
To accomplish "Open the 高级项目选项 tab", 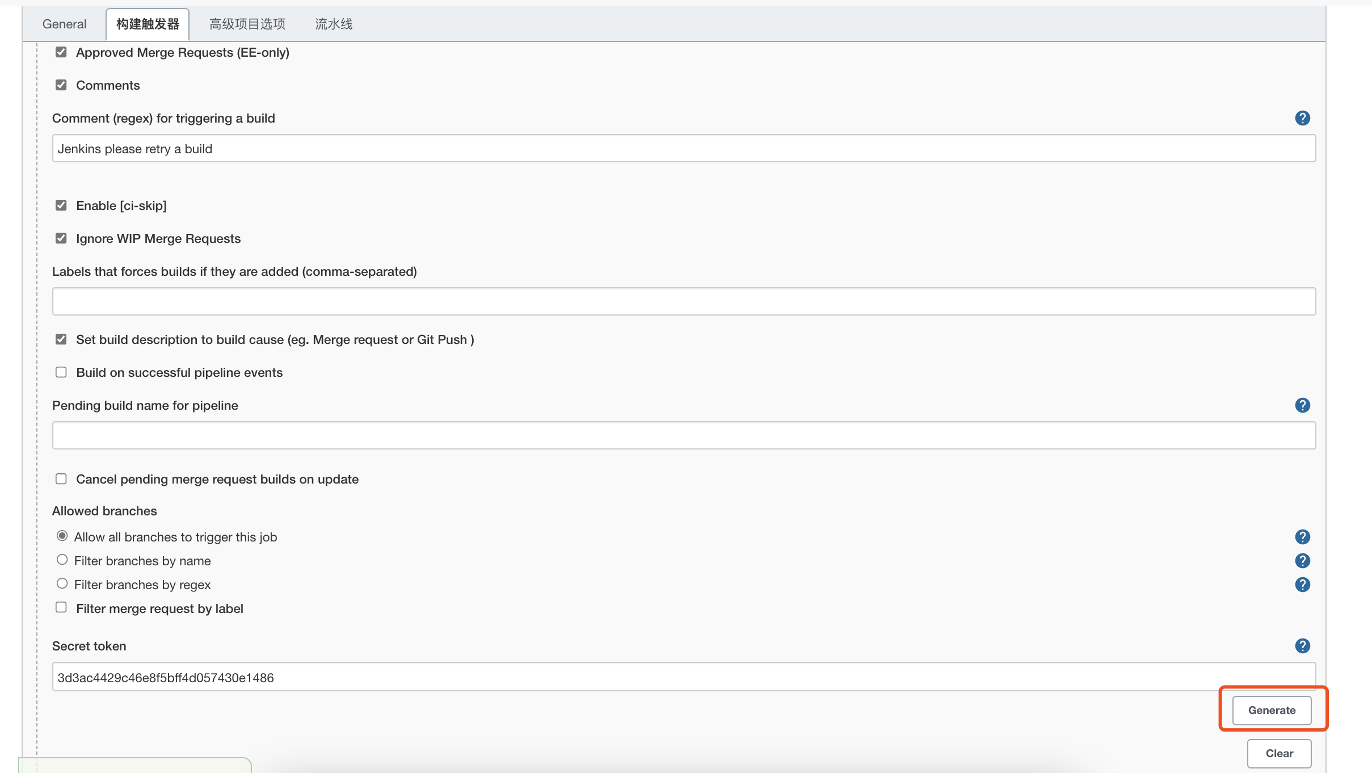I will pyautogui.click(x=247, y=24).
